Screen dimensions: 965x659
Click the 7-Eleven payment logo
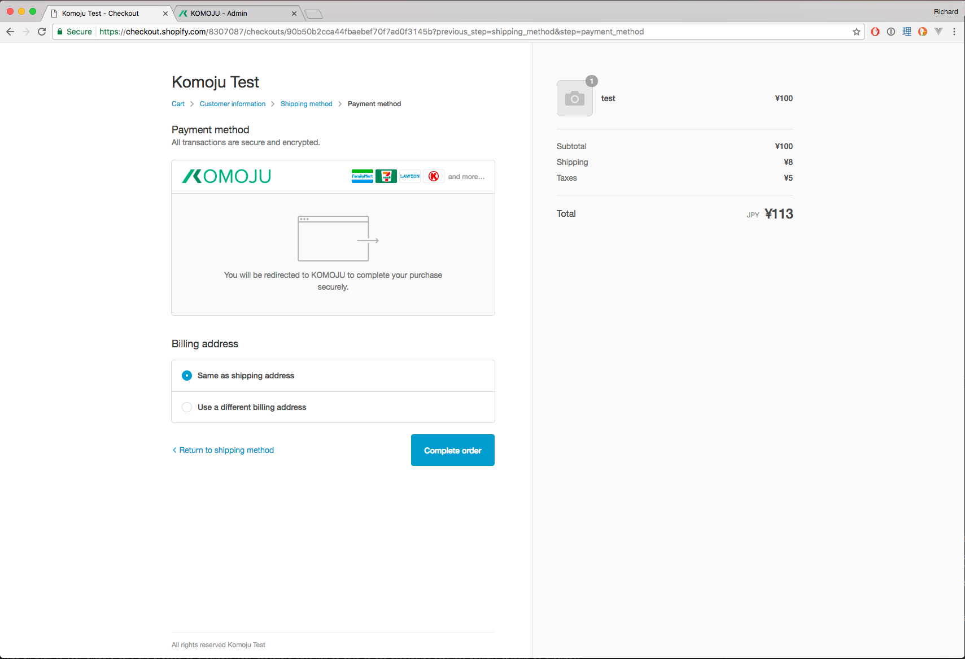[x=386, y=176]
